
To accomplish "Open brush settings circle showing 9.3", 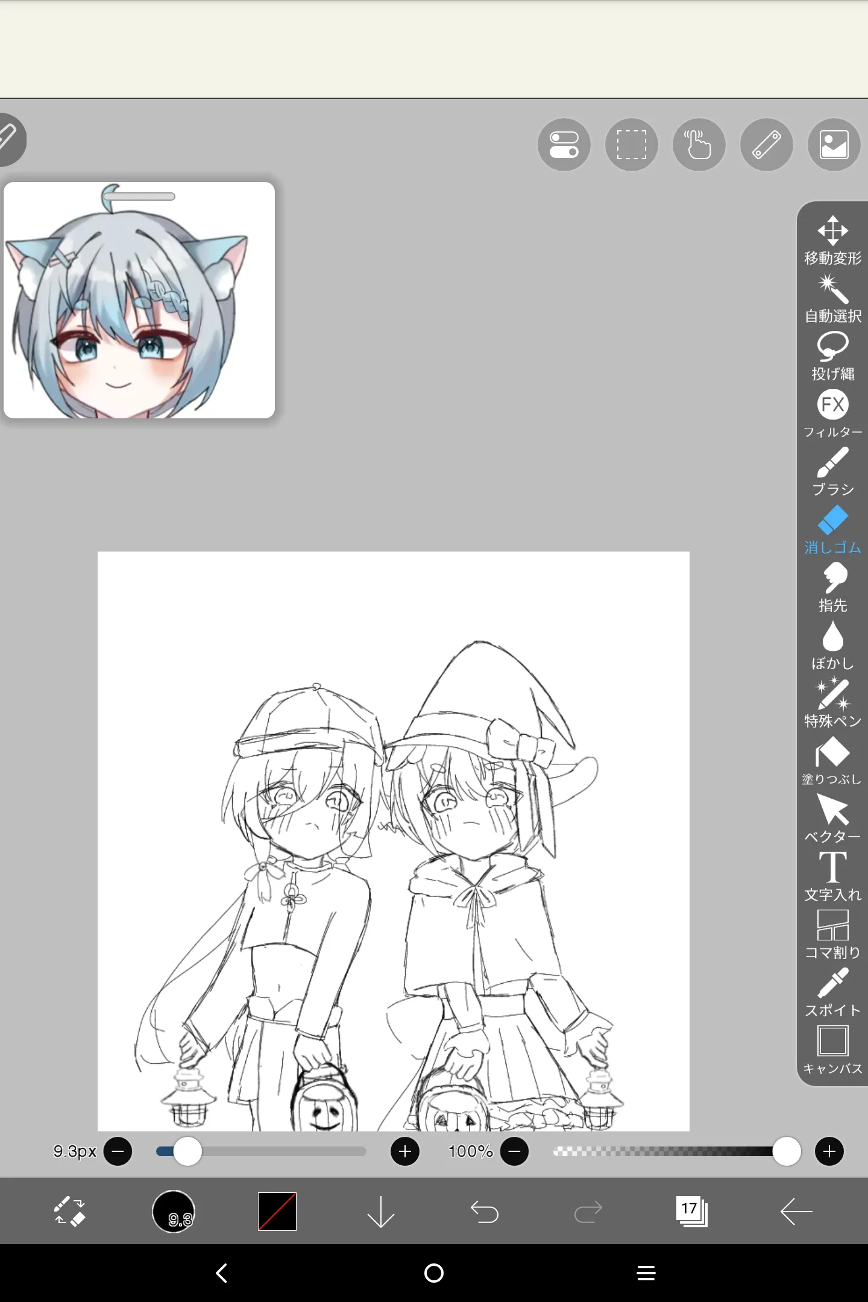I will click(x=174, y=1211).
